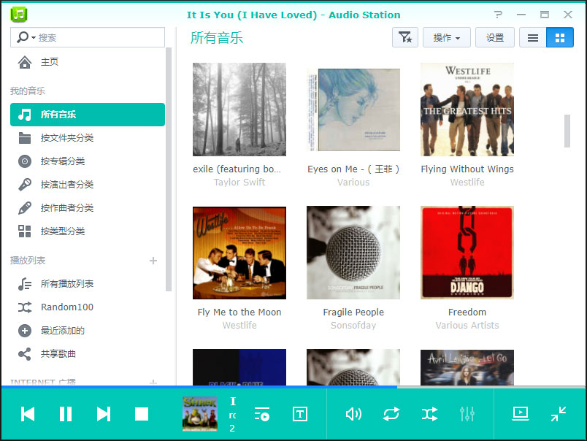The height and width of the screenshot is (441, 587).
Task: Click the song progress bar
Action: (292, 386)
